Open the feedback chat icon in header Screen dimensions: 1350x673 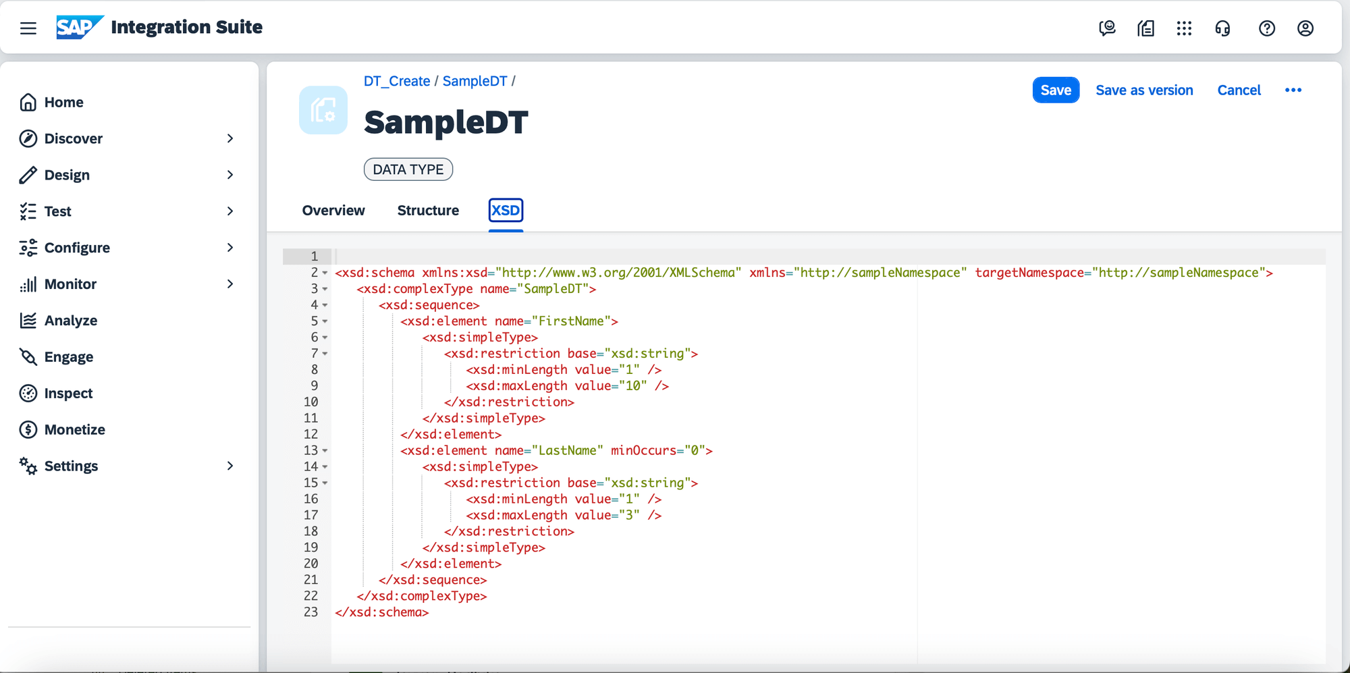[1107, 28]
